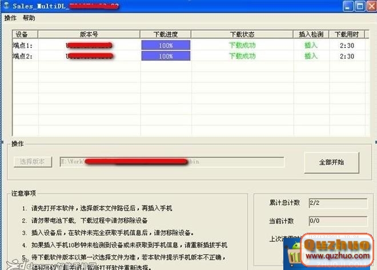Click the 下载进度 column header
This screenshot has width=377, height=270.
click(x=166, y=34)
